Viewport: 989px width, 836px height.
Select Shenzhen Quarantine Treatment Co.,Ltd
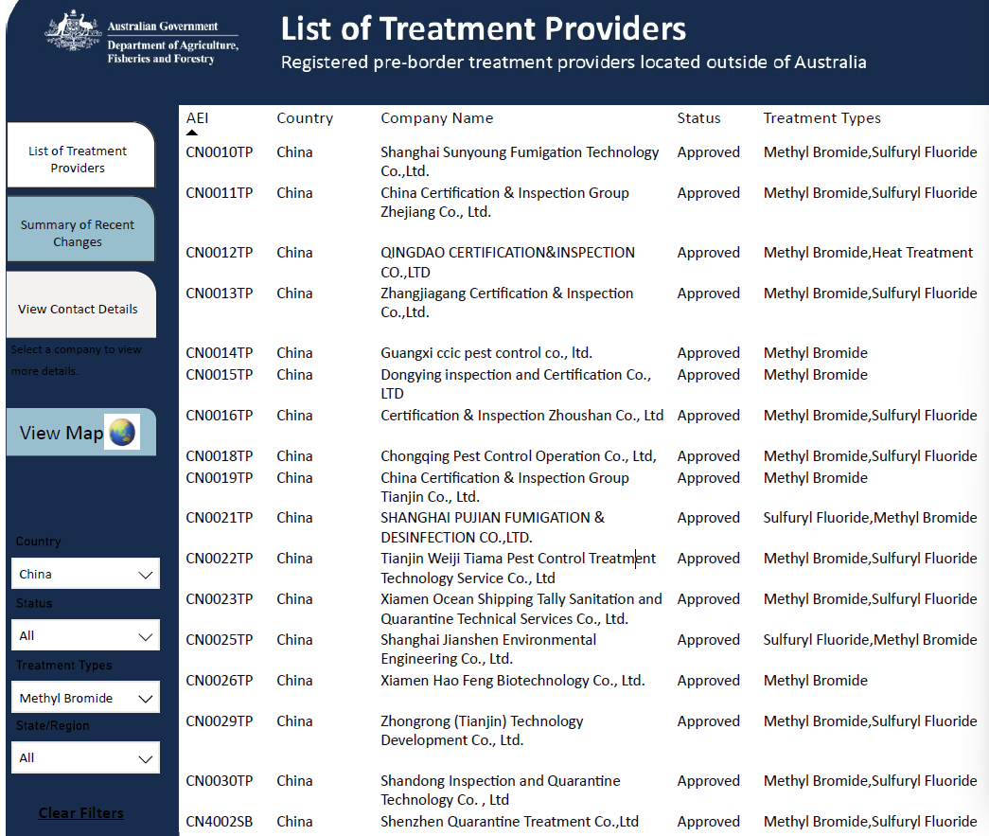click(x=509, y=822)
